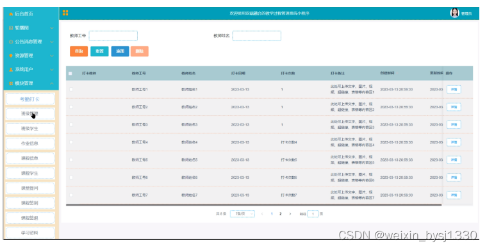Go to page 2 in pagination
Image resolution: width=487 pixels, height=248 pixels.
coord(281,214)
